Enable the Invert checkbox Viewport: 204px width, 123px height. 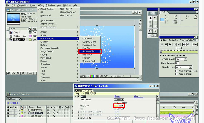(x=115, y=109)
